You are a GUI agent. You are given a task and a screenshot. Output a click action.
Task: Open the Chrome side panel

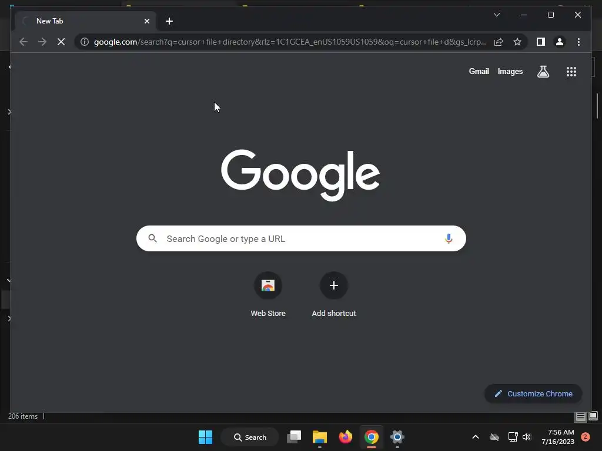pyautogui.click(x=541, y=42)
